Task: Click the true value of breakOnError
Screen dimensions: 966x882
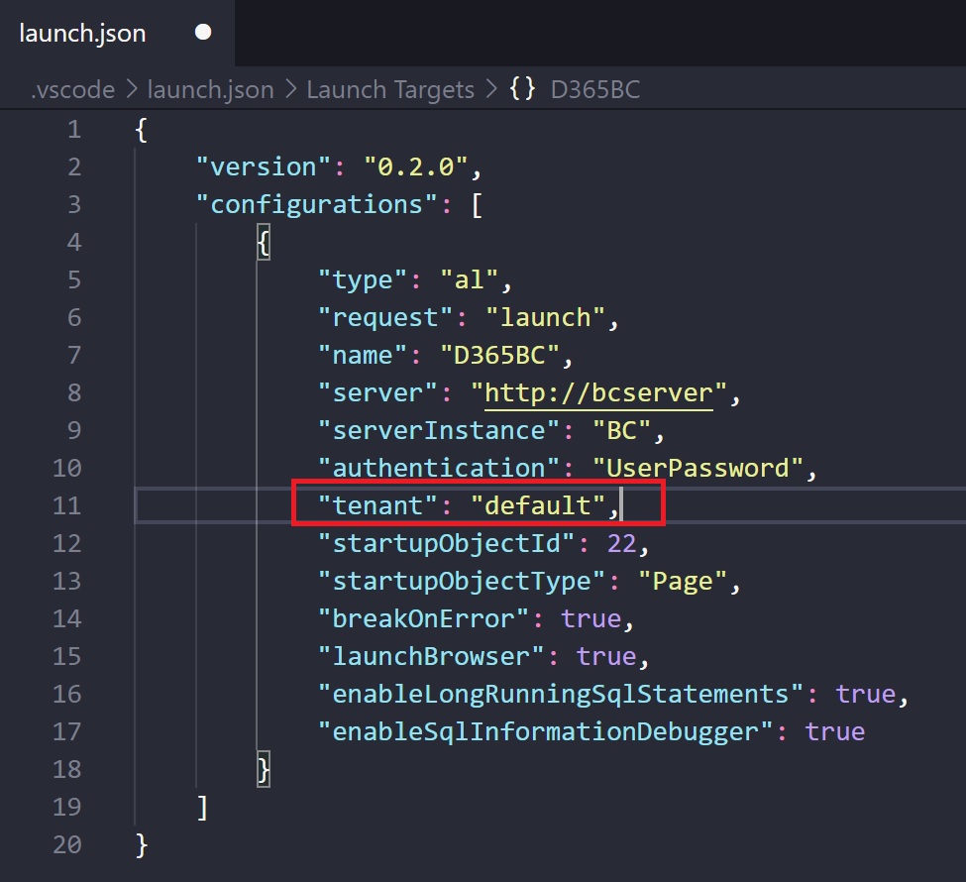Action: point(591,618)
